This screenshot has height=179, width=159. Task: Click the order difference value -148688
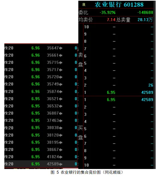[x=145, y=12]
